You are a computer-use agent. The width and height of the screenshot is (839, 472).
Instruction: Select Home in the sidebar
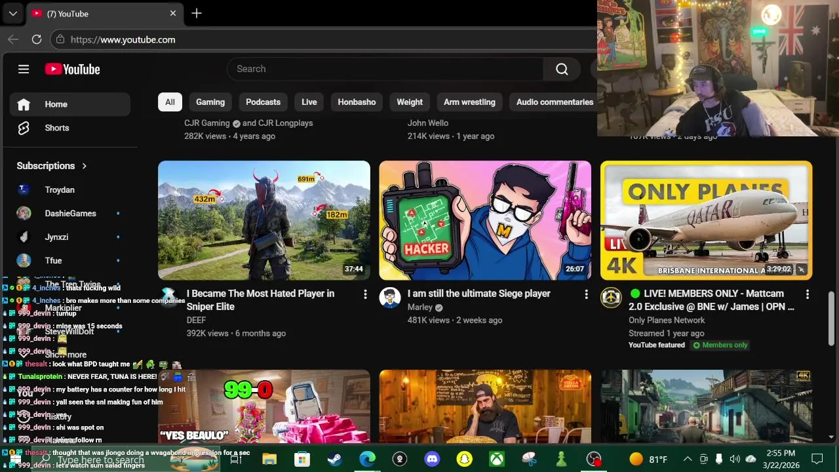click(x=70, y=104)
